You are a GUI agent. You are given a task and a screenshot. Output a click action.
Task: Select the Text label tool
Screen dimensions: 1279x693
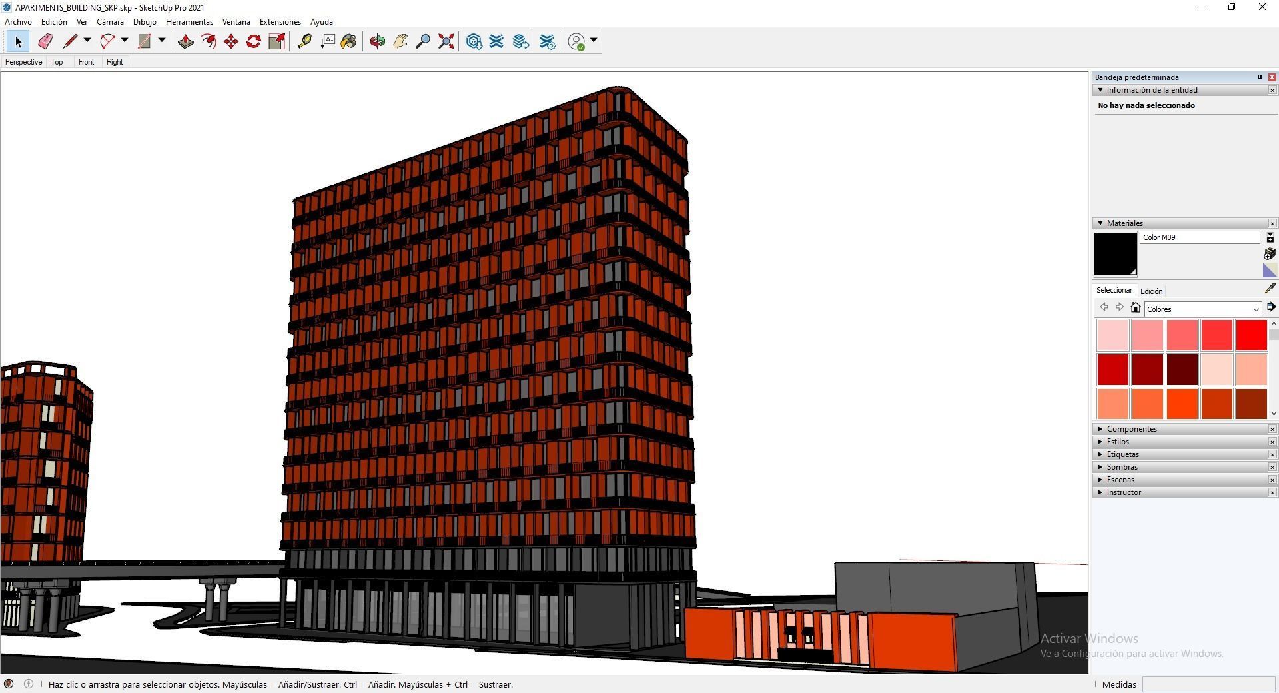(327, 41)
